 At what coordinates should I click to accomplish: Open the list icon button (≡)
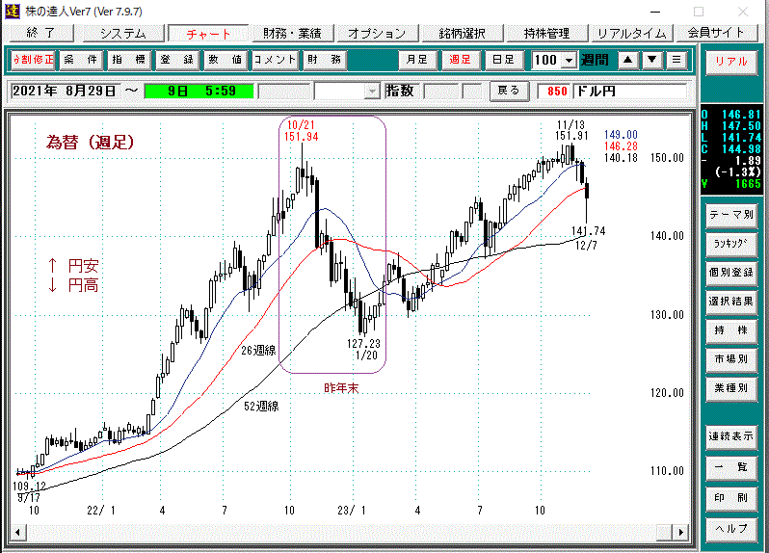point(677,60)
